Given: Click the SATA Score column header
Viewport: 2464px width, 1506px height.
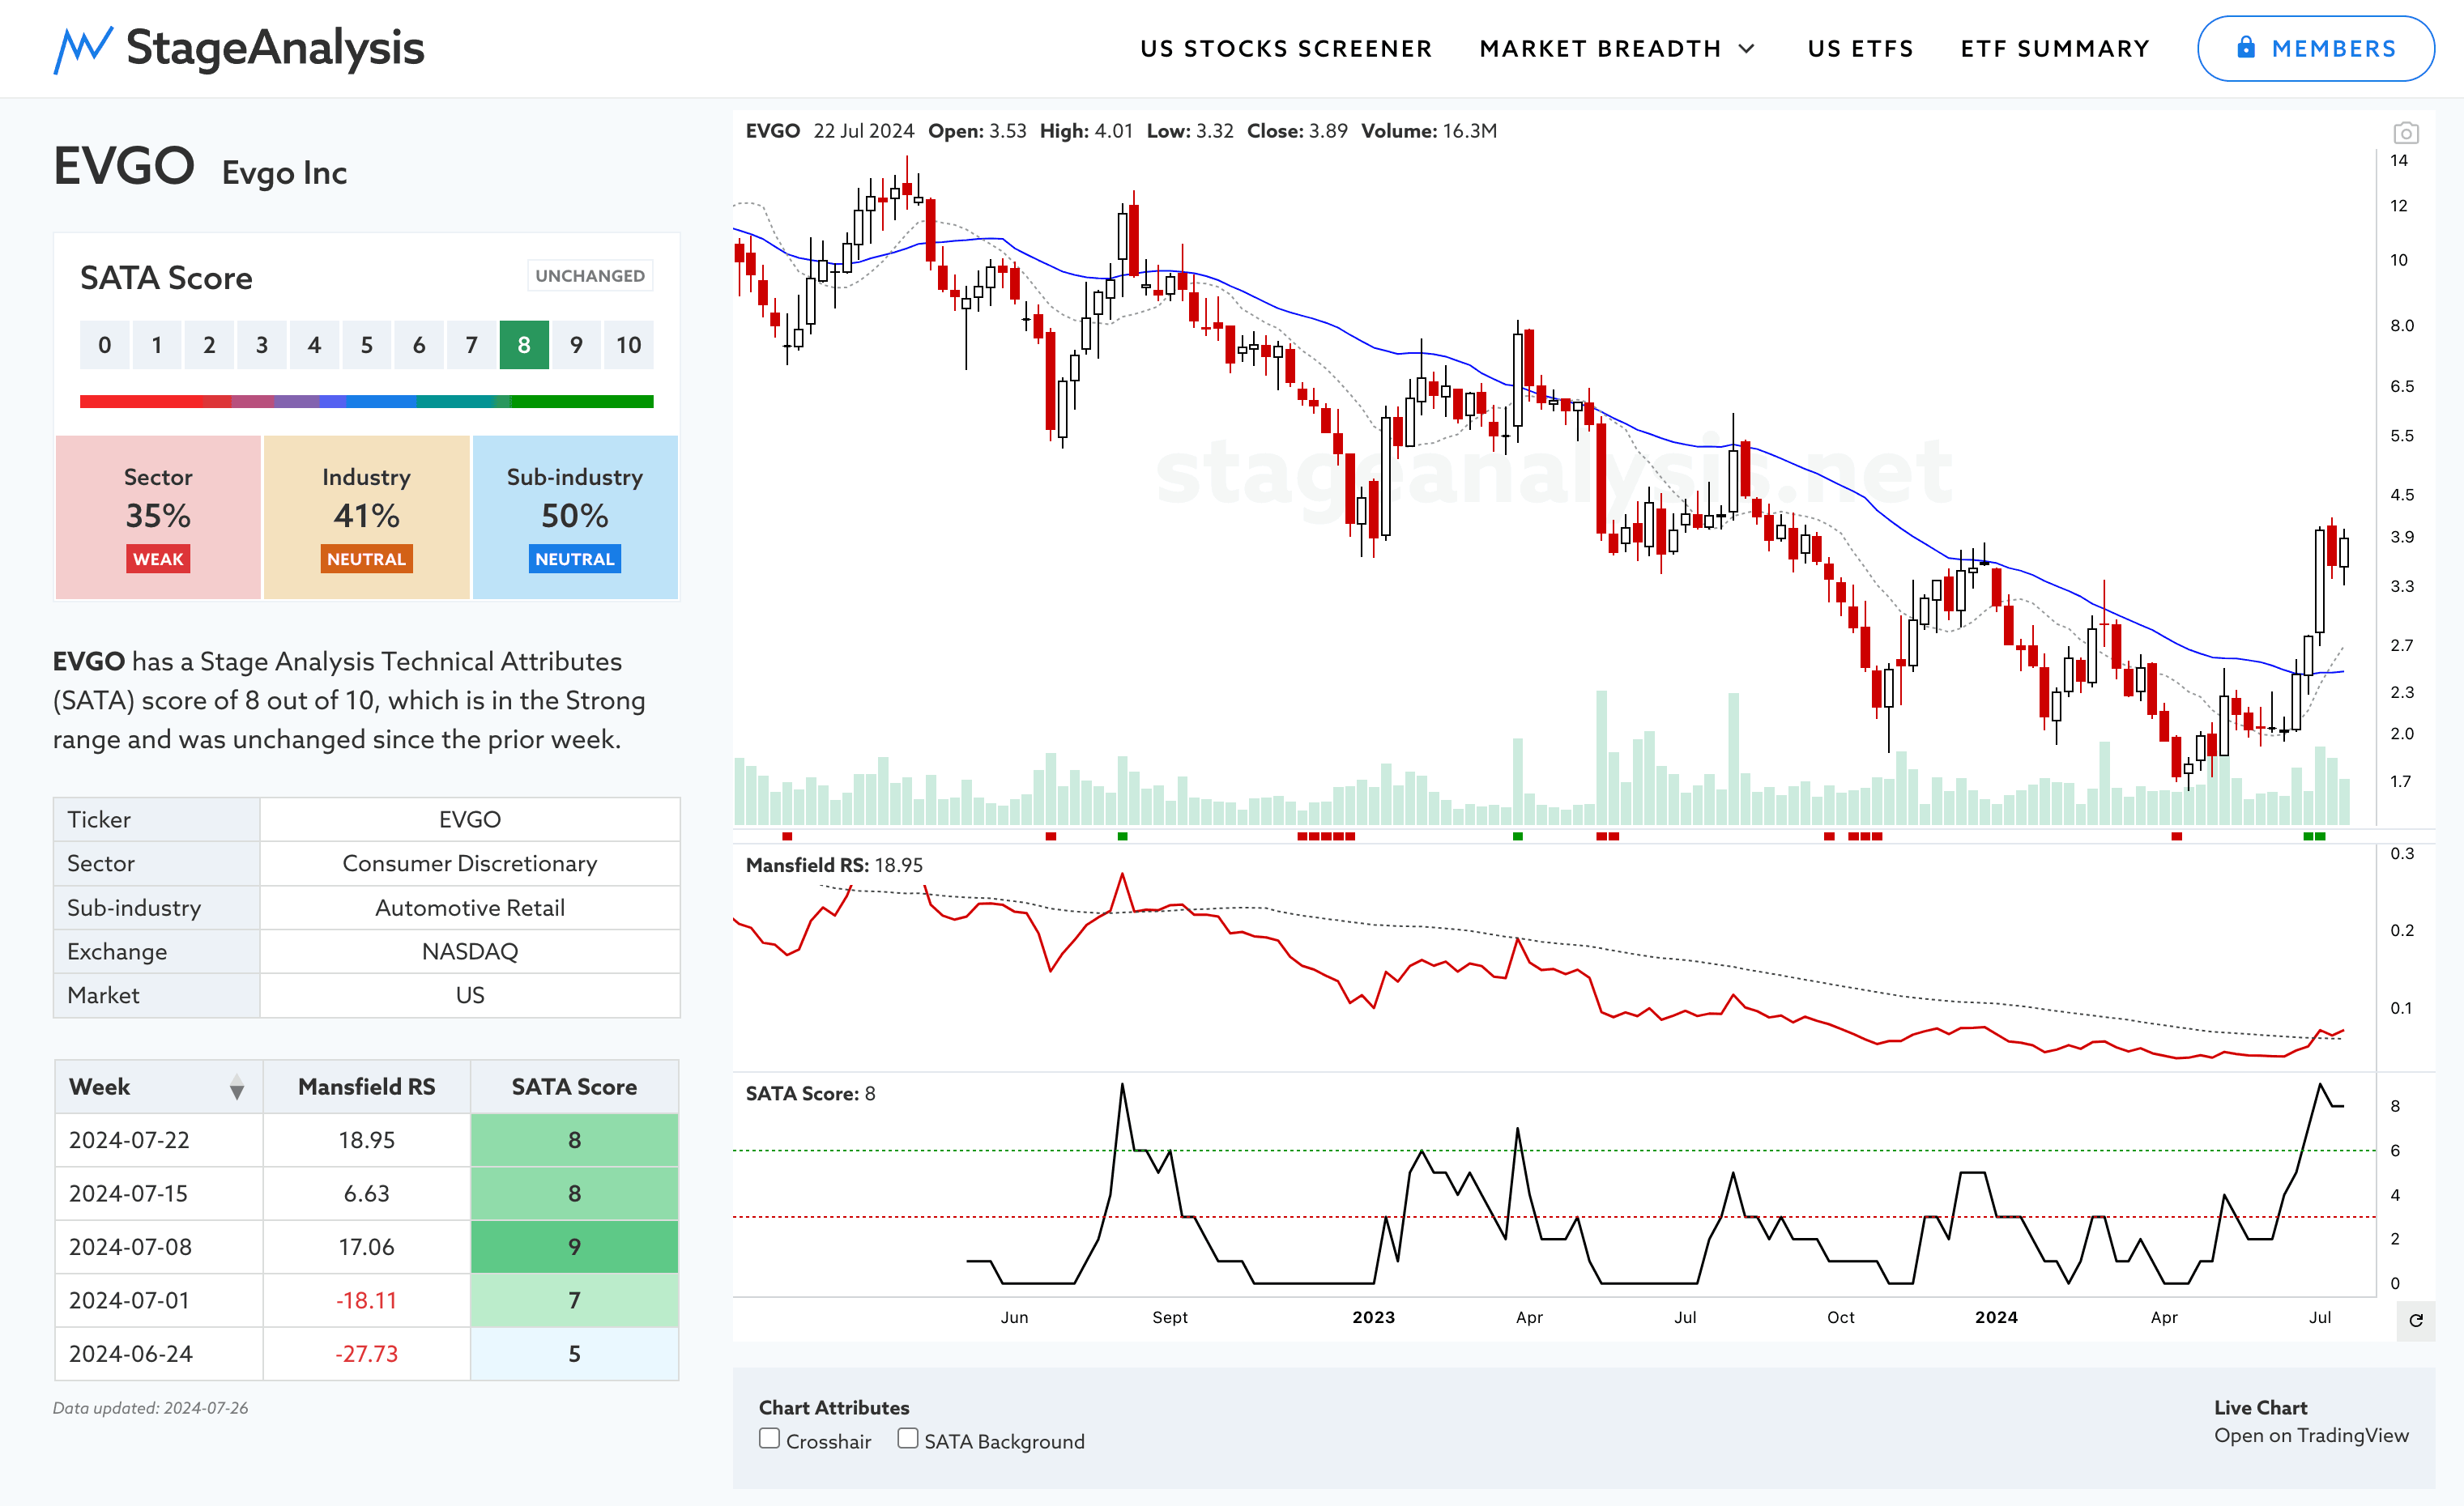Looking at the screenshot, I should [574, 1087].
